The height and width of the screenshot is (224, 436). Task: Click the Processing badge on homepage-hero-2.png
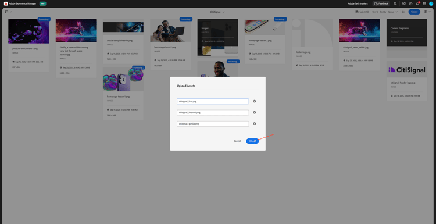pyautogui.click(x=186, y=19)
